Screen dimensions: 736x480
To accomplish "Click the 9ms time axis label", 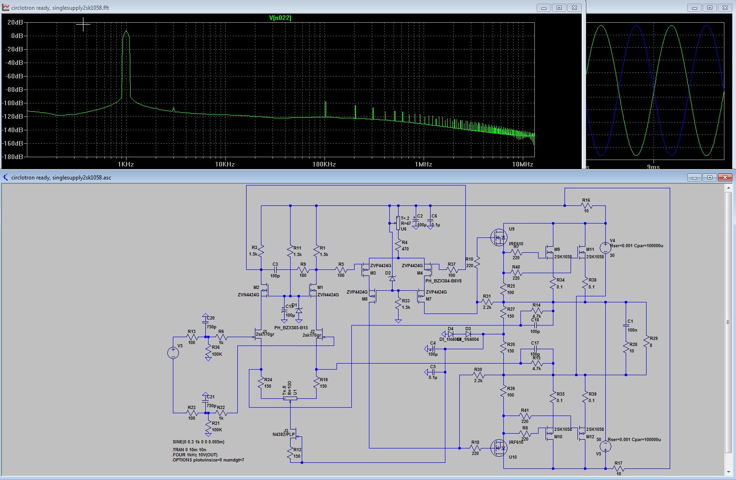I will click(x=654, y=166).
